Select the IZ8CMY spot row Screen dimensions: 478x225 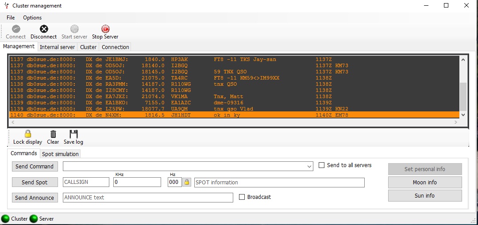point(234,90)
